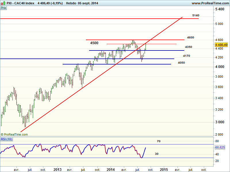Select the 4050 support level label
Viewport: 230px width, 172px height.
(181, 62)
